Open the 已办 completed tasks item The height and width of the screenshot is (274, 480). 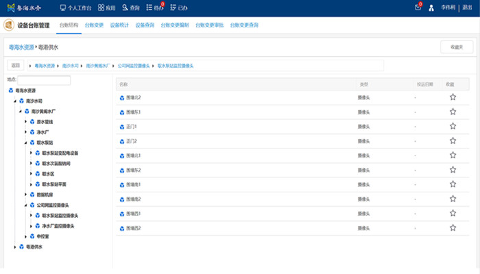tap(178, 8)
